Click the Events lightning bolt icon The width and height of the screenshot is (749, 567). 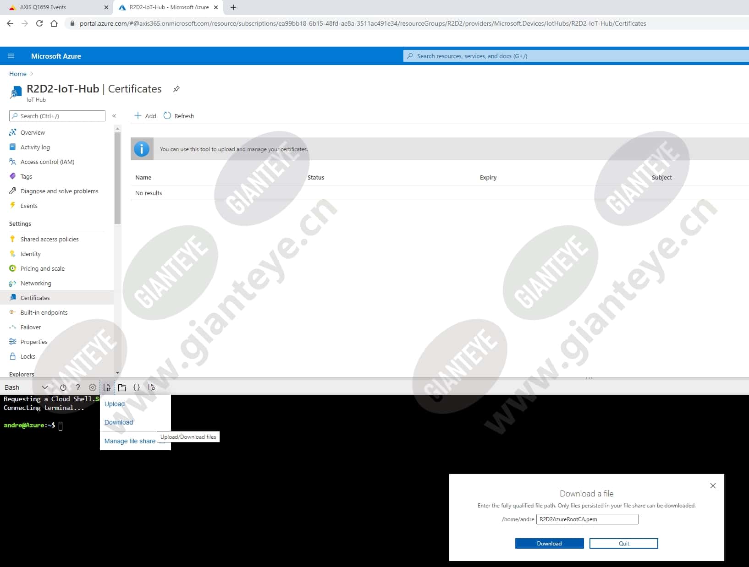click(x=13, y=205)
